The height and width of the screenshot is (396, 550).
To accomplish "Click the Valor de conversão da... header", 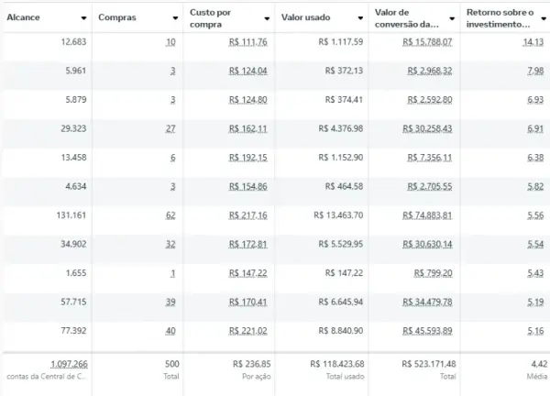I will (406, 18).
